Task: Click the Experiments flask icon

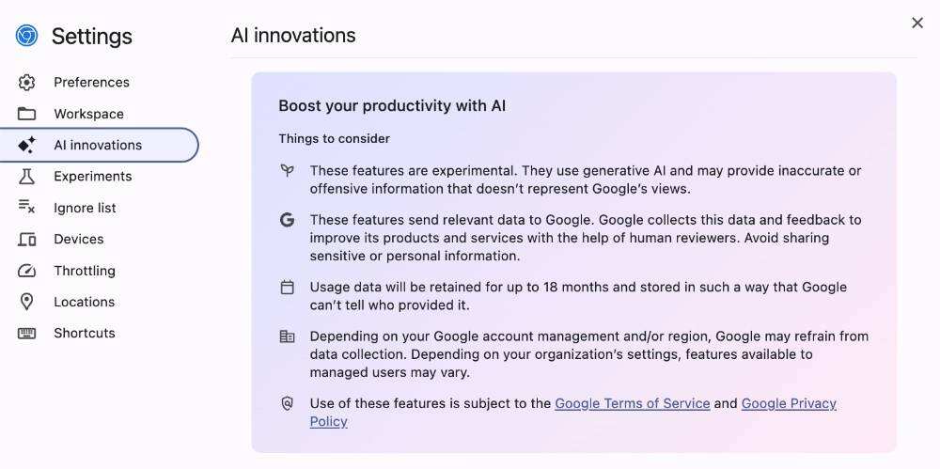Action: [x=26, y=177]
